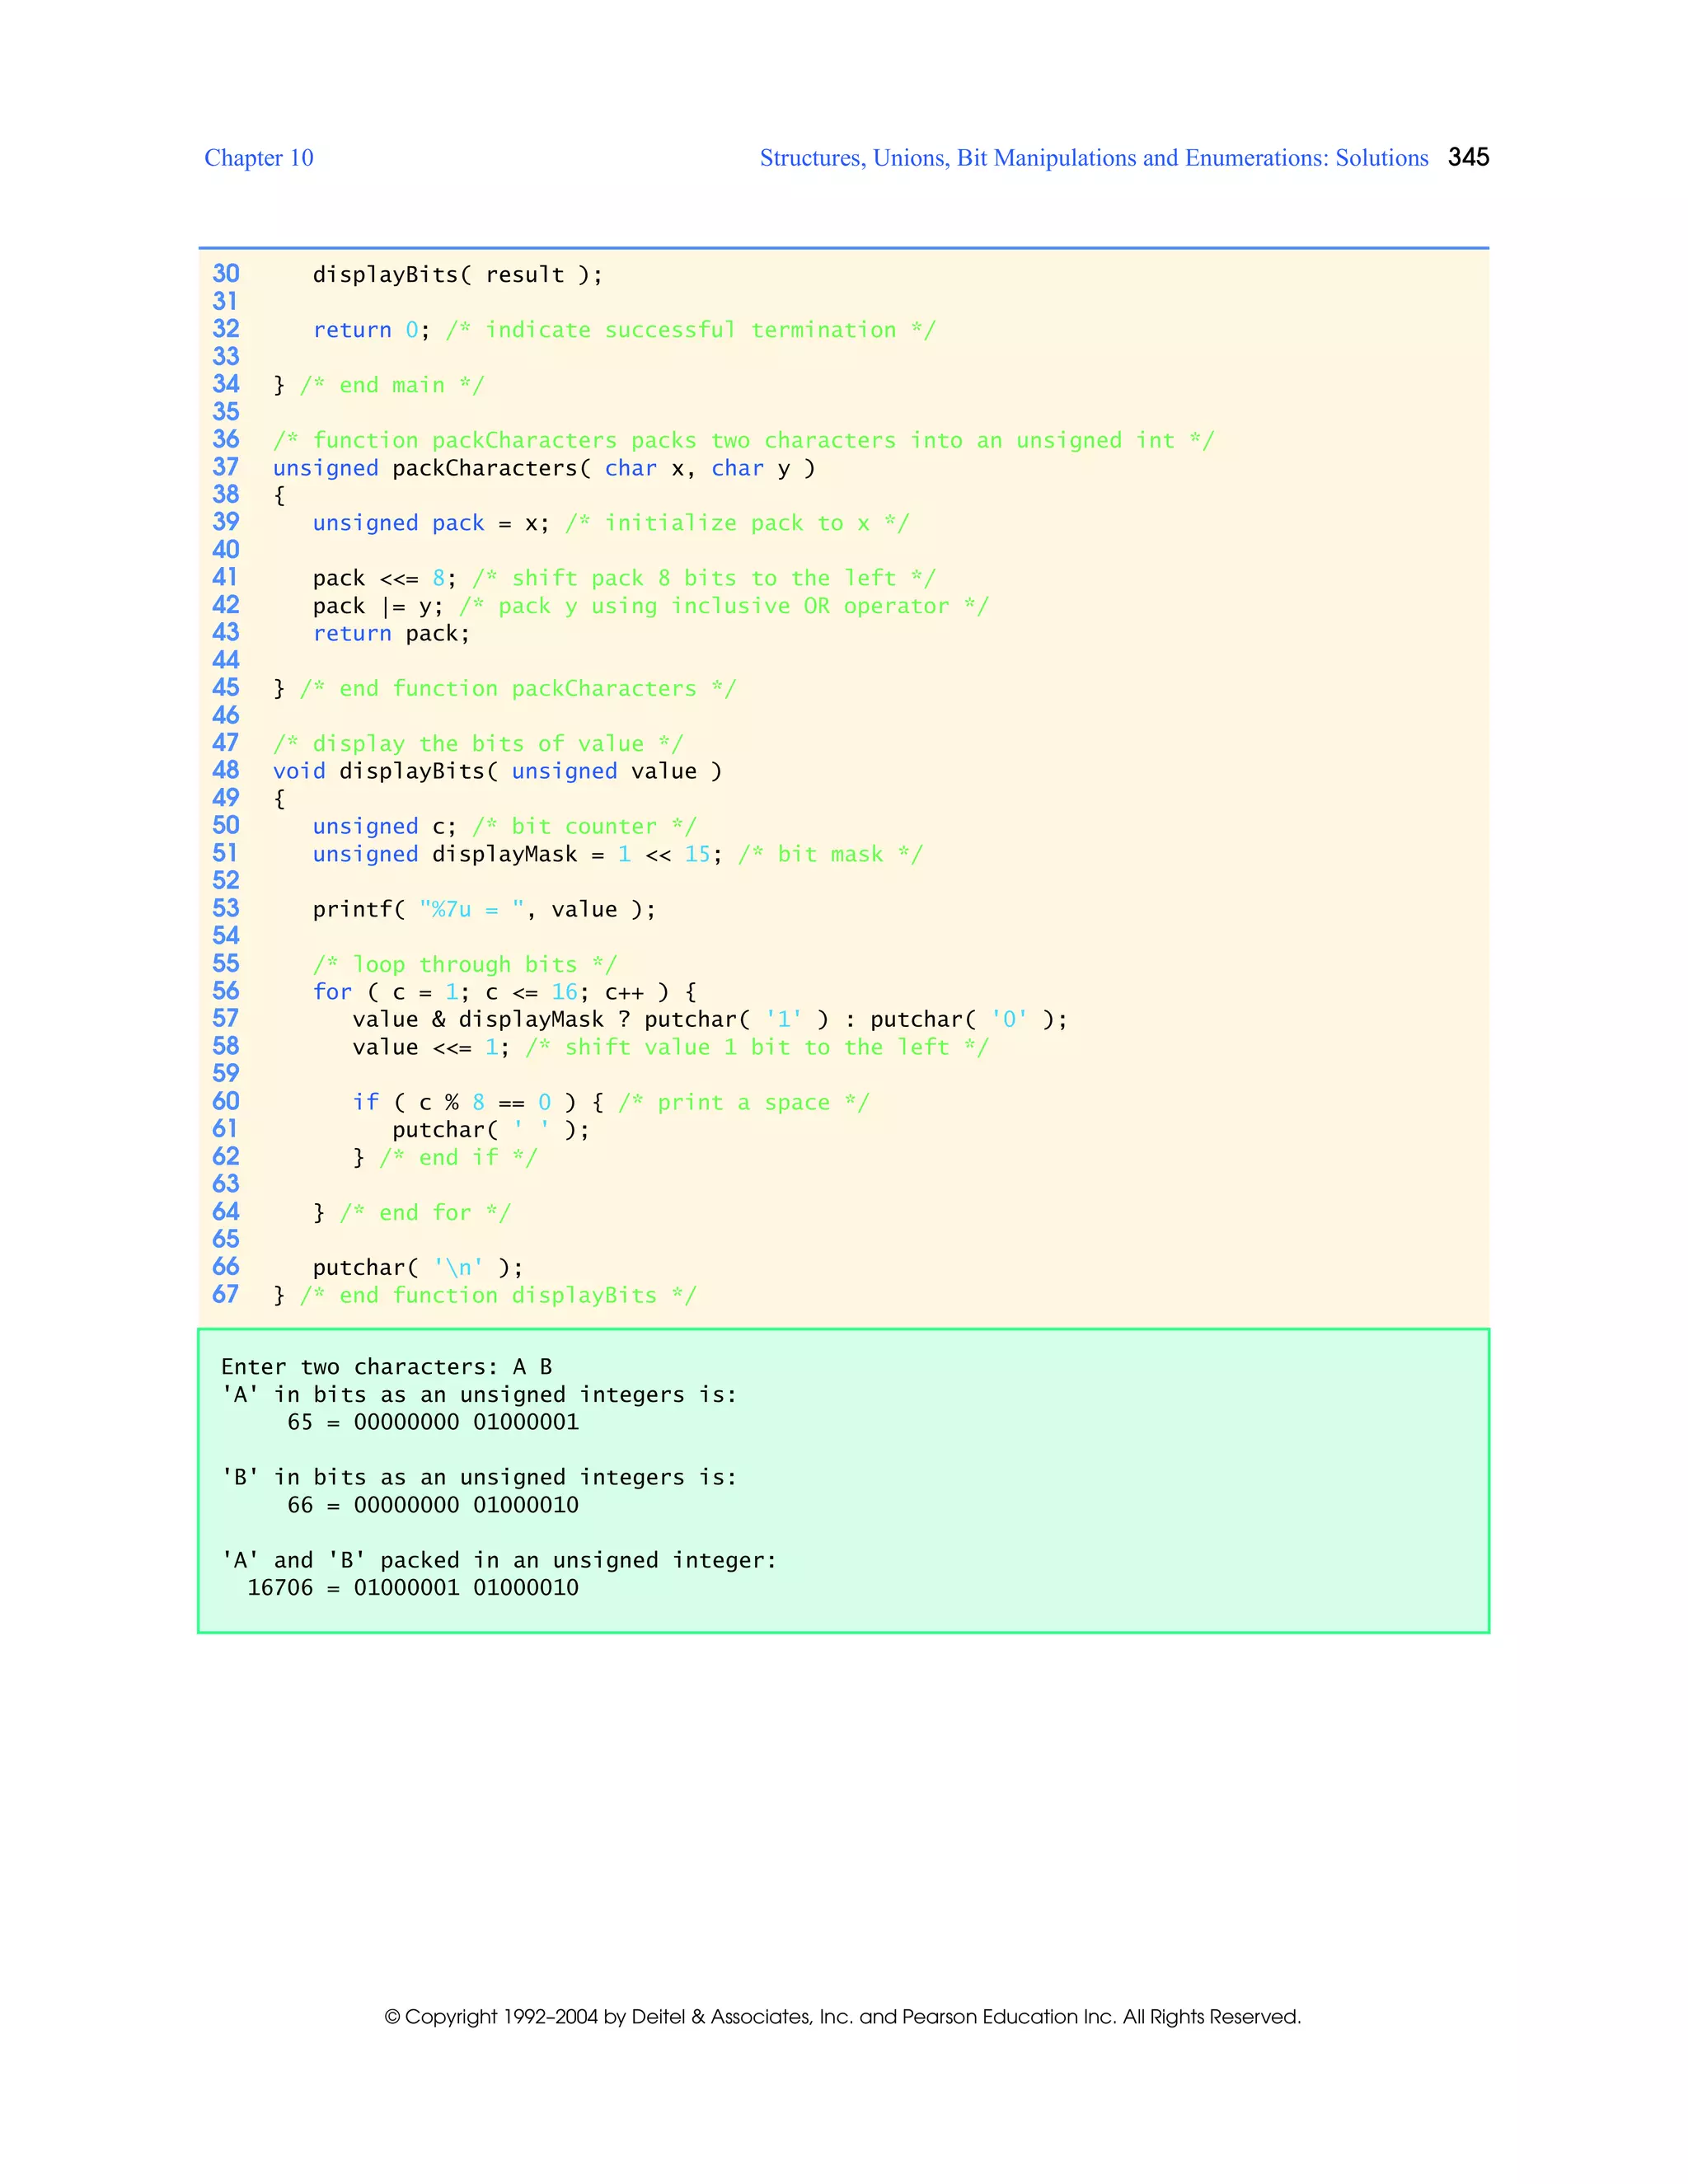1688x2184 pixels.
Task: Click the "unsigned pack = x;" declaration
Action: (430, 523)
